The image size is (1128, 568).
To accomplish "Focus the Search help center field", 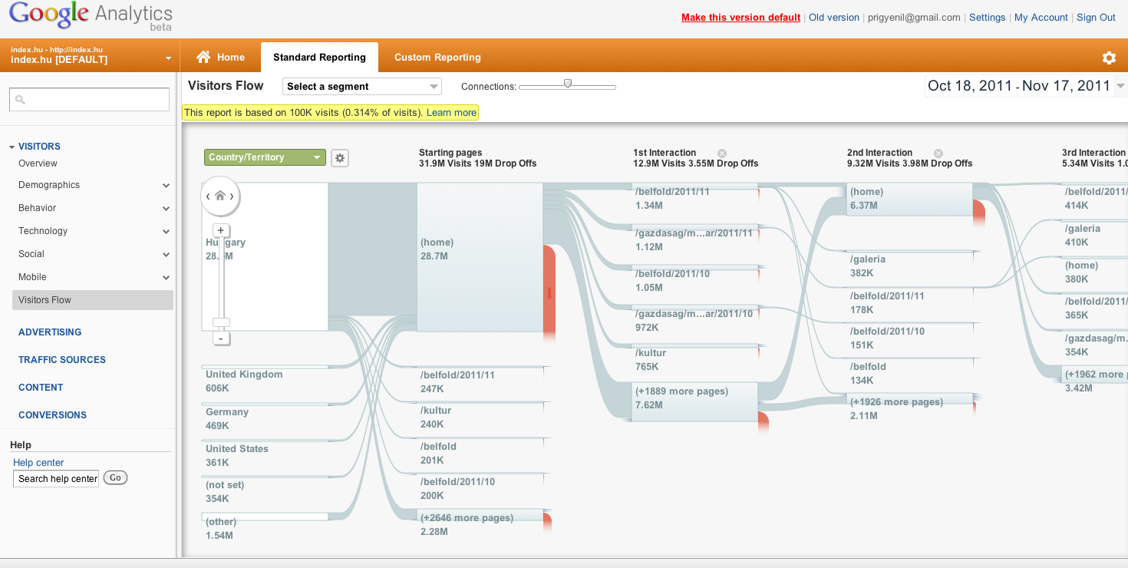I will [x=56, y=479].
